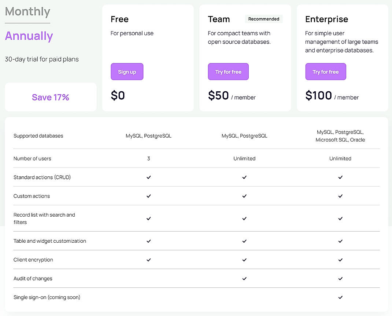The height and width of the screenshot is (316, 392).
Task: Click Try for free under Team plan
Action: point(228,71)
